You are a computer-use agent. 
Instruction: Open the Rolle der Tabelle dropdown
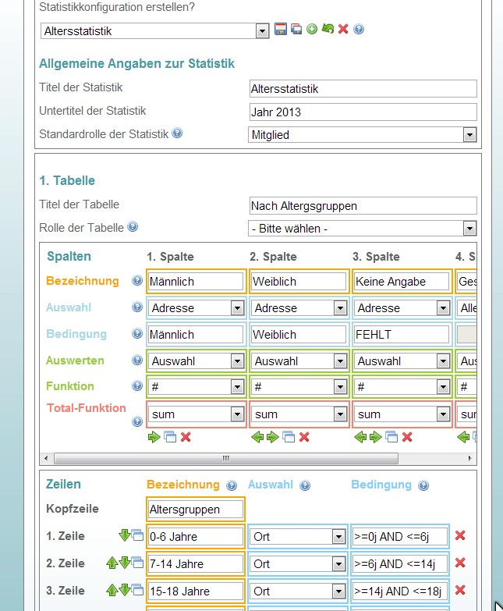coord(469,229)
